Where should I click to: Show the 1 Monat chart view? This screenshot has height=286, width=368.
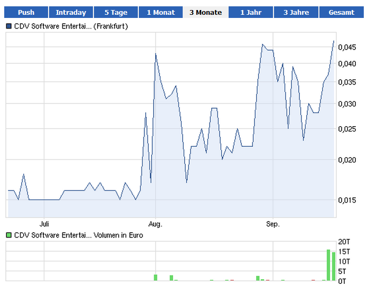tap(161, 12)
